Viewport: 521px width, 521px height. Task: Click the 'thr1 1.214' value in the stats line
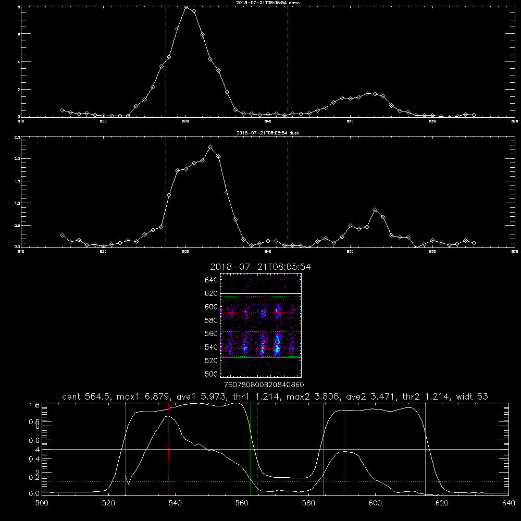257,396
